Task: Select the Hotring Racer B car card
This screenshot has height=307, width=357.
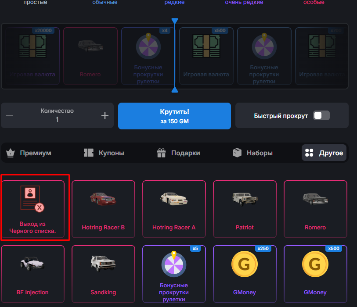Action: point(103,209)
